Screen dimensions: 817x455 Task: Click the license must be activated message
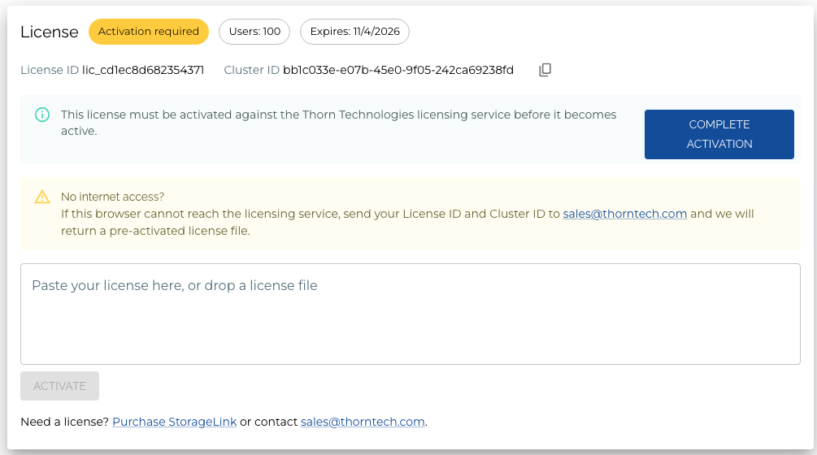(339, 123)
